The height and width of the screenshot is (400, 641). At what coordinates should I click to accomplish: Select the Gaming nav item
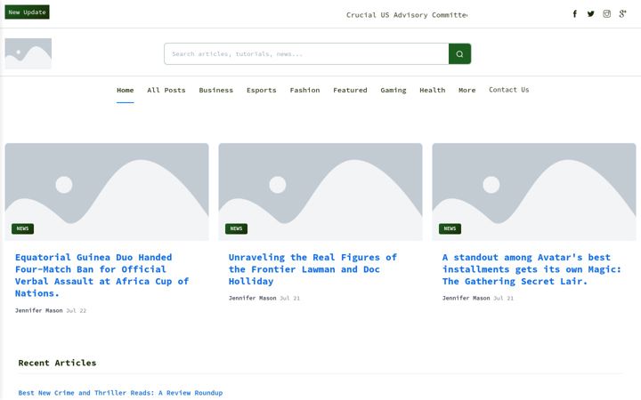point(394,90)
